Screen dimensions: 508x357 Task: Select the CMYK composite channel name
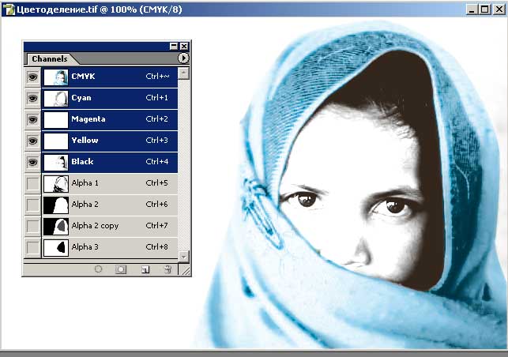[83, 77]
